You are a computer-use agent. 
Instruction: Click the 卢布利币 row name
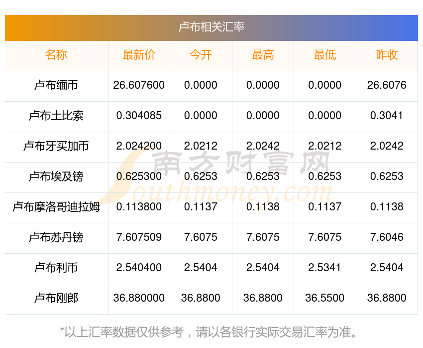(x=56, y=268)
